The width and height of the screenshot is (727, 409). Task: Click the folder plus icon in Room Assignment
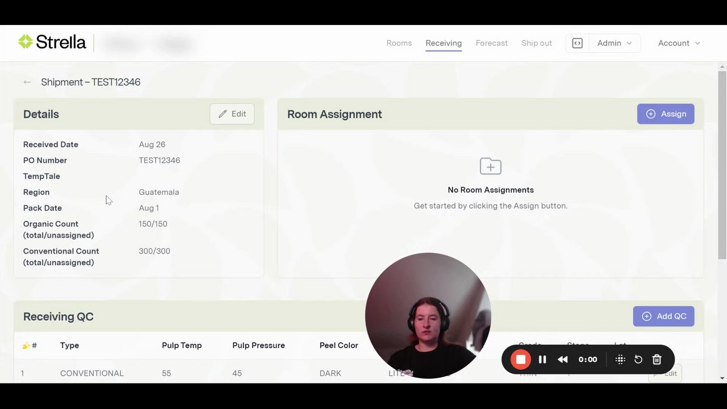[x=491, y=166]
